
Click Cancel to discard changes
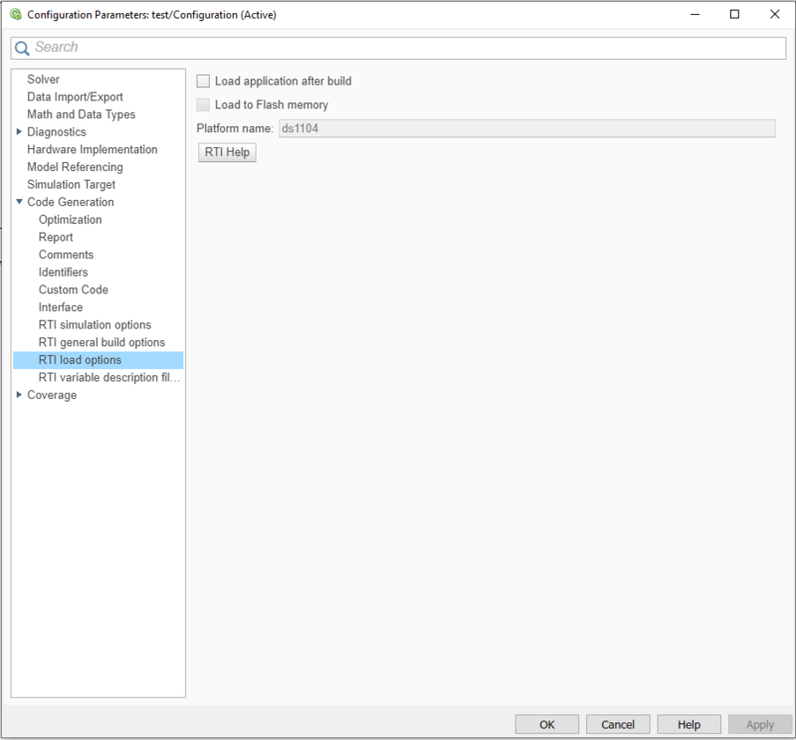(618, 725)
